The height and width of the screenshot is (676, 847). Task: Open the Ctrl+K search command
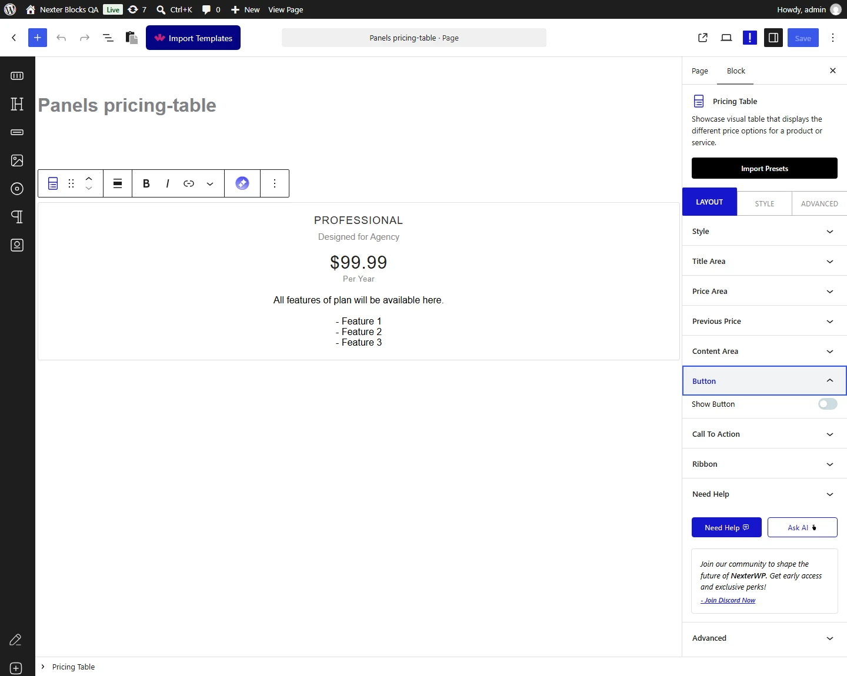tap(175, 9)
